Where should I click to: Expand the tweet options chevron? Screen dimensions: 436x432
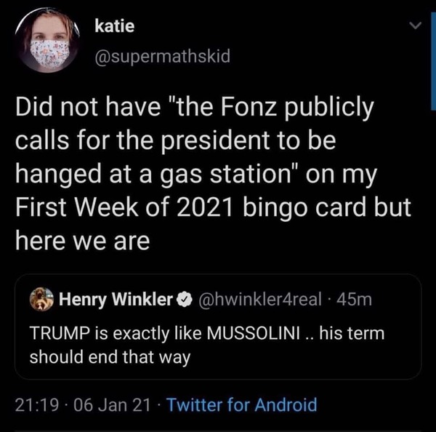[415, 28]
